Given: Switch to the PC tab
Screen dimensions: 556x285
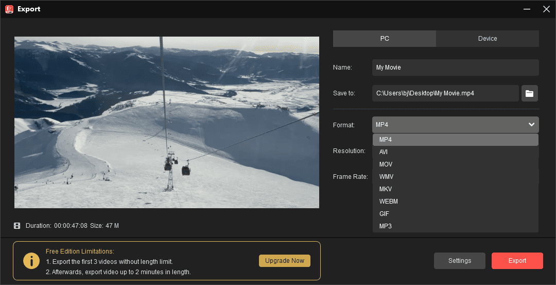Looking at the screenshot, I should click(385, 39).
